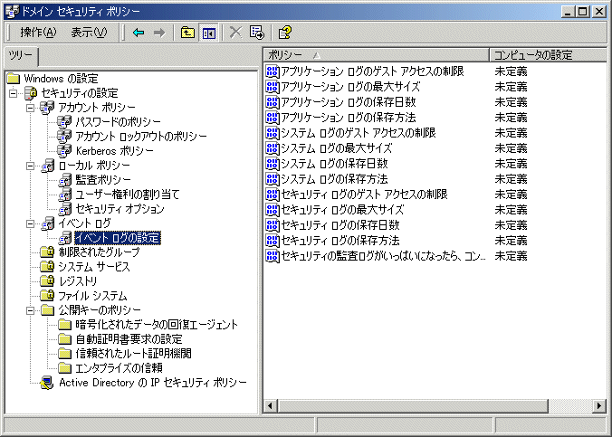Select ユーザー権利の割り当て tree item

(128, 195)
